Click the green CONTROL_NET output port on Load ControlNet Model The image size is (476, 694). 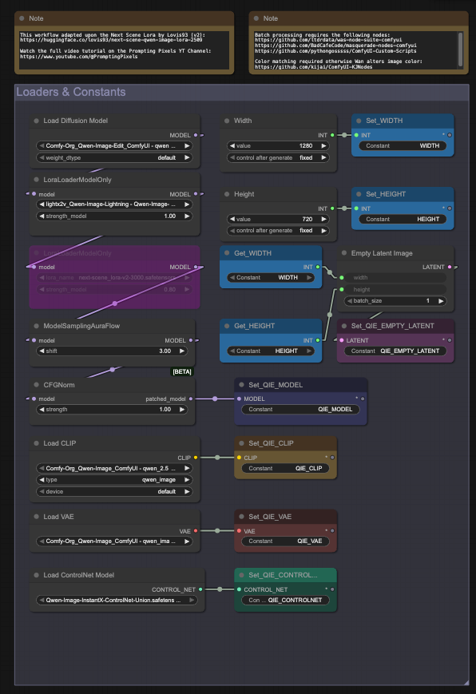[200, 589]
